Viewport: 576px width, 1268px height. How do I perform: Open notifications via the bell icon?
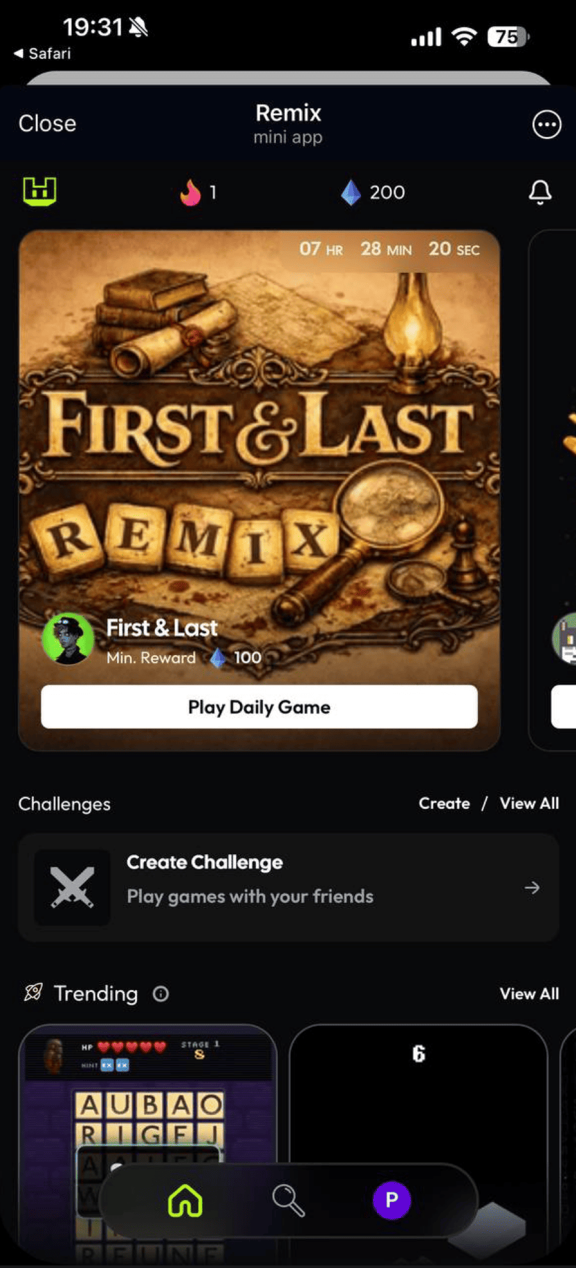pyautogui.click(x=540, y=191)
